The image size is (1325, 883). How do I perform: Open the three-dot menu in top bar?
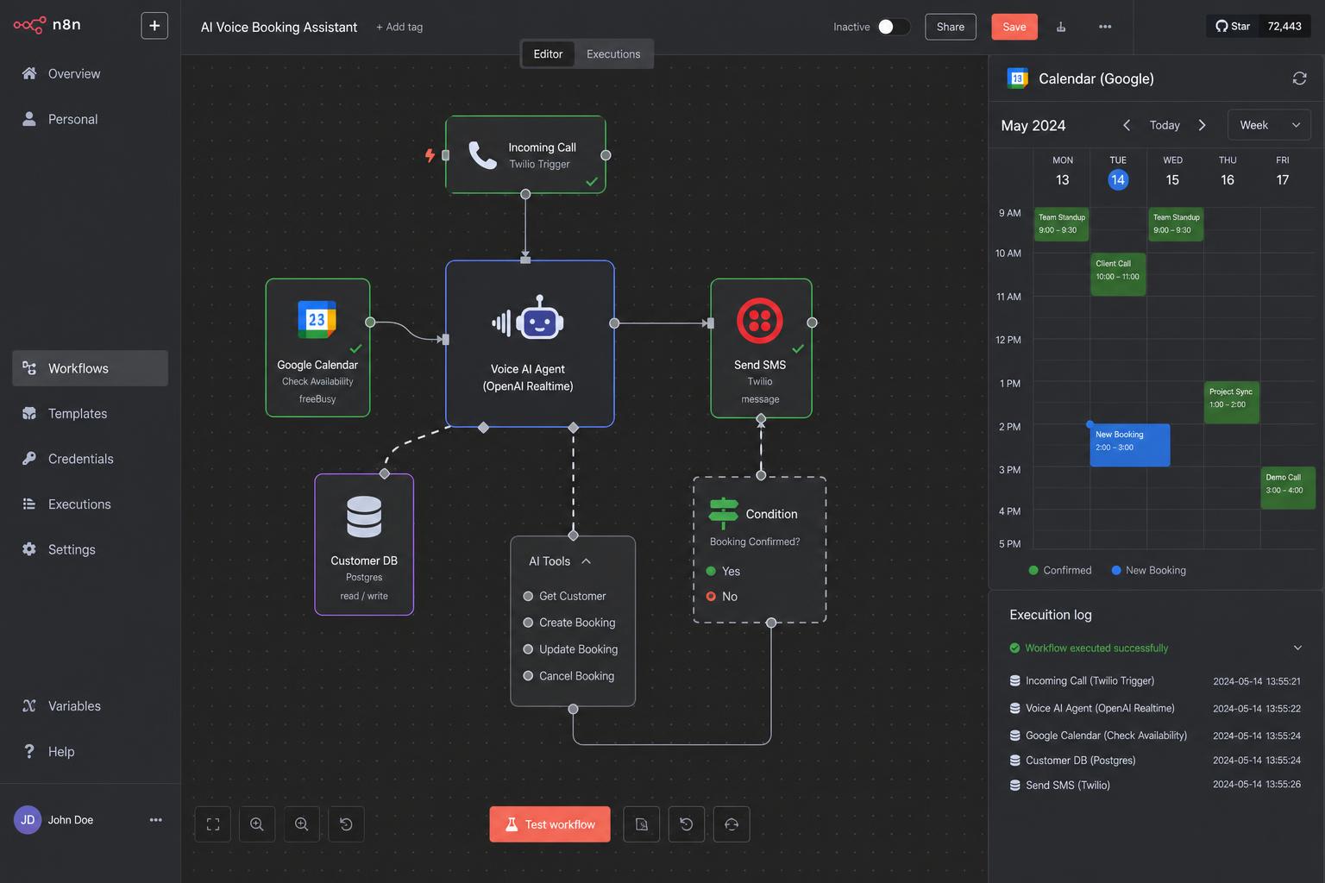tap(1105, 27)
